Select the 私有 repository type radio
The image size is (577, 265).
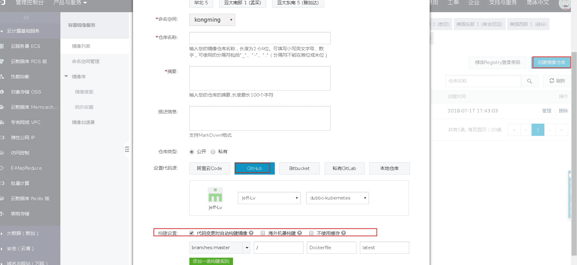pos(213,152)
